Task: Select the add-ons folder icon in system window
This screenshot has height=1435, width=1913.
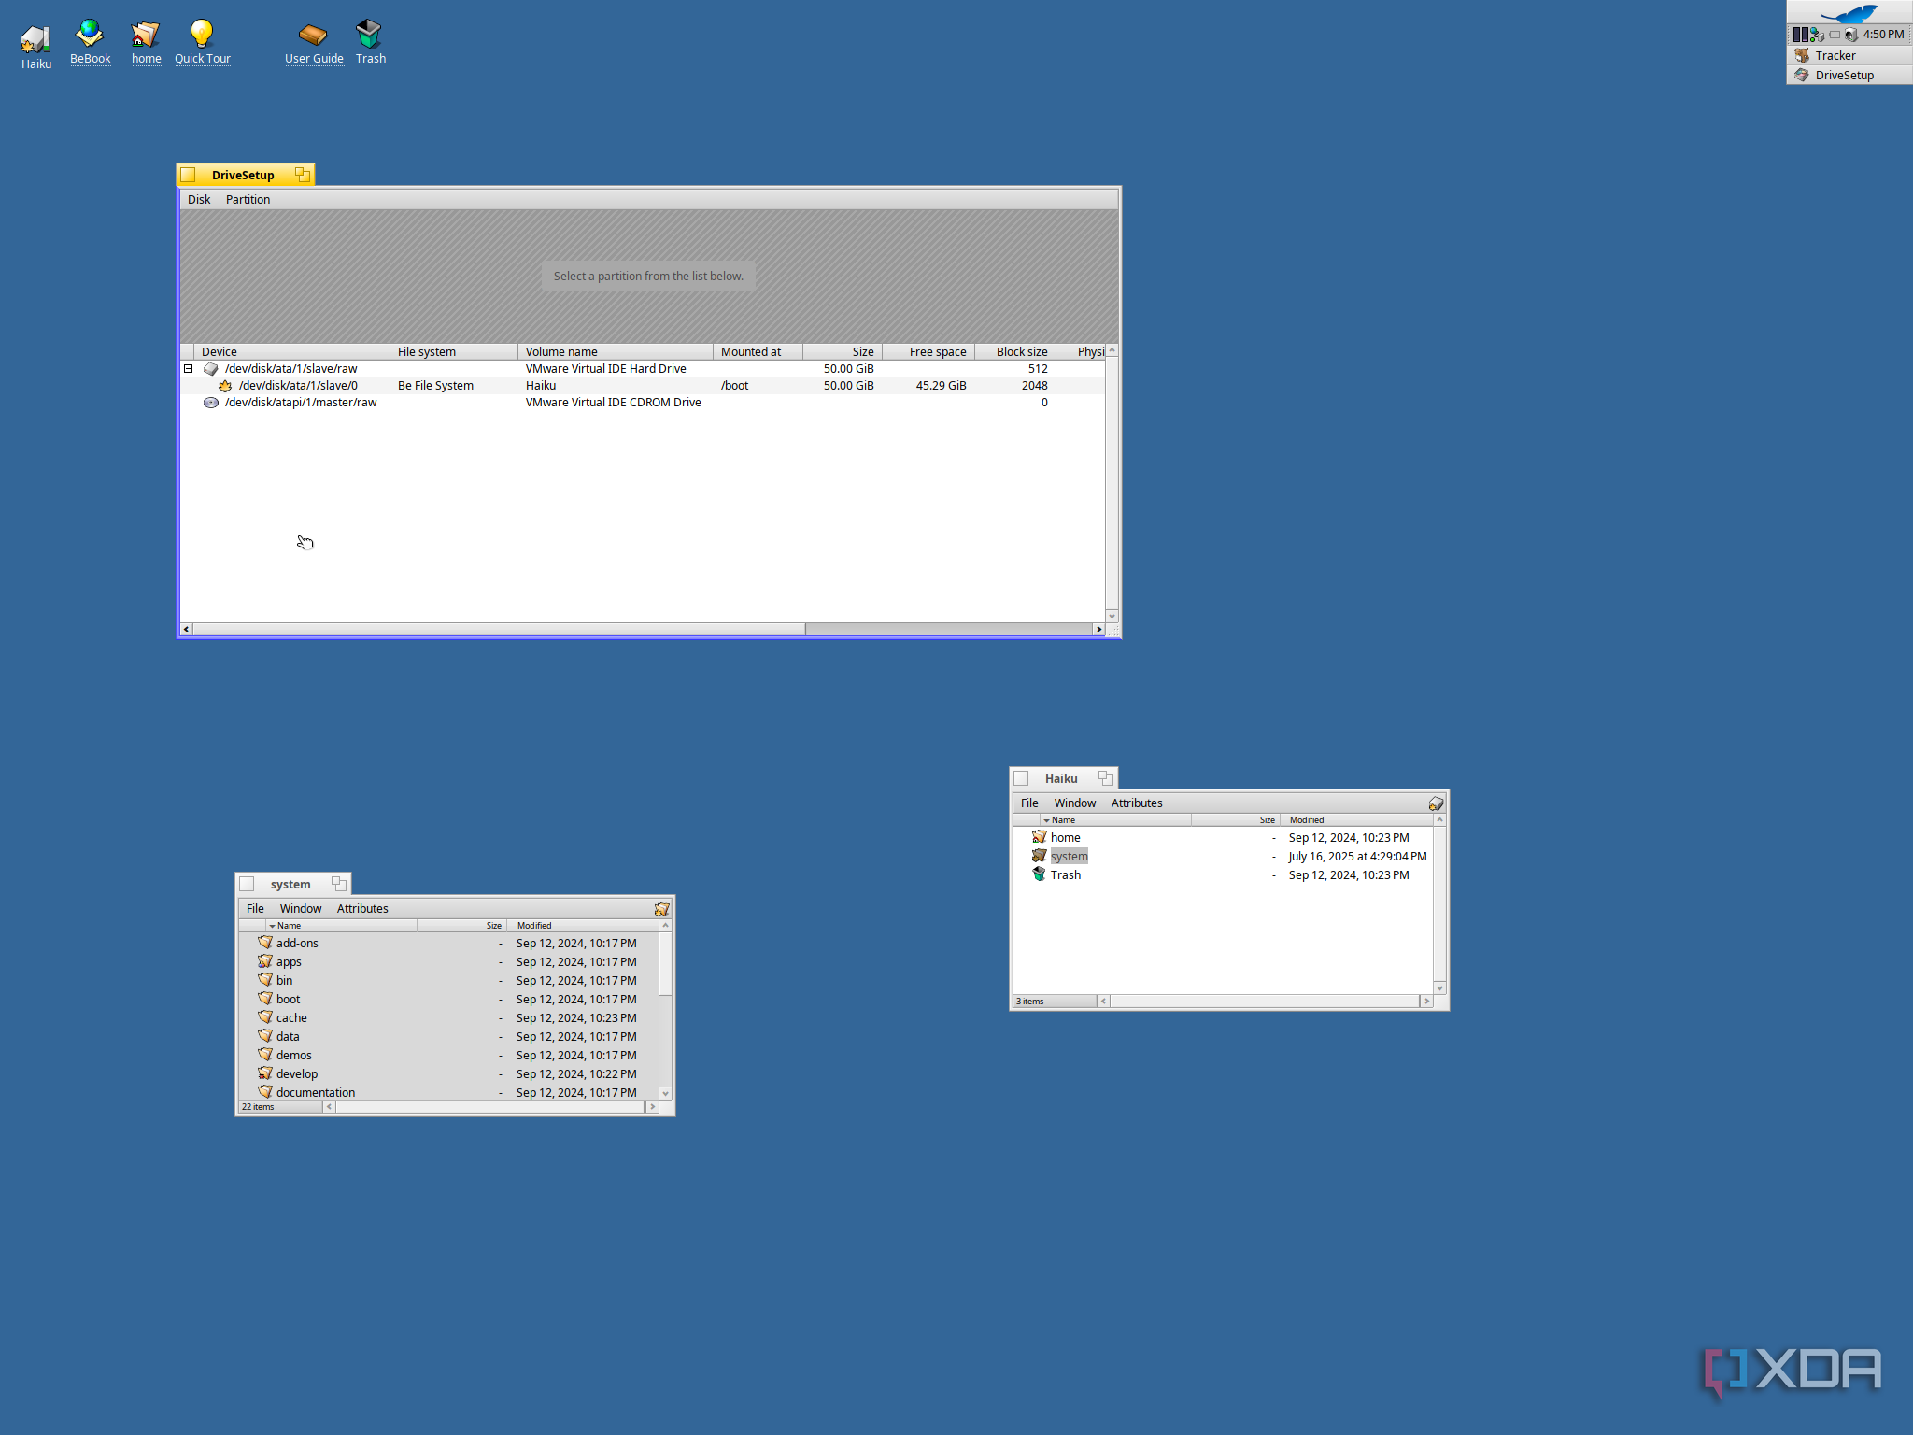Action: click(265, 943)
